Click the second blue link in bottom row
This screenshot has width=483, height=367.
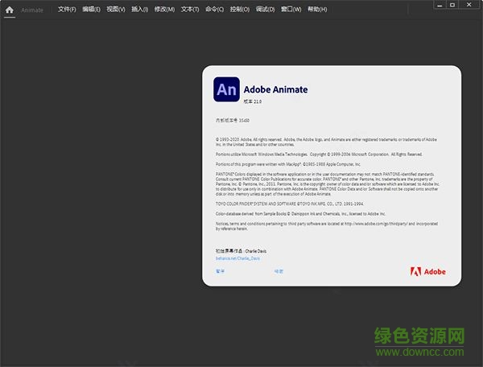279,271
